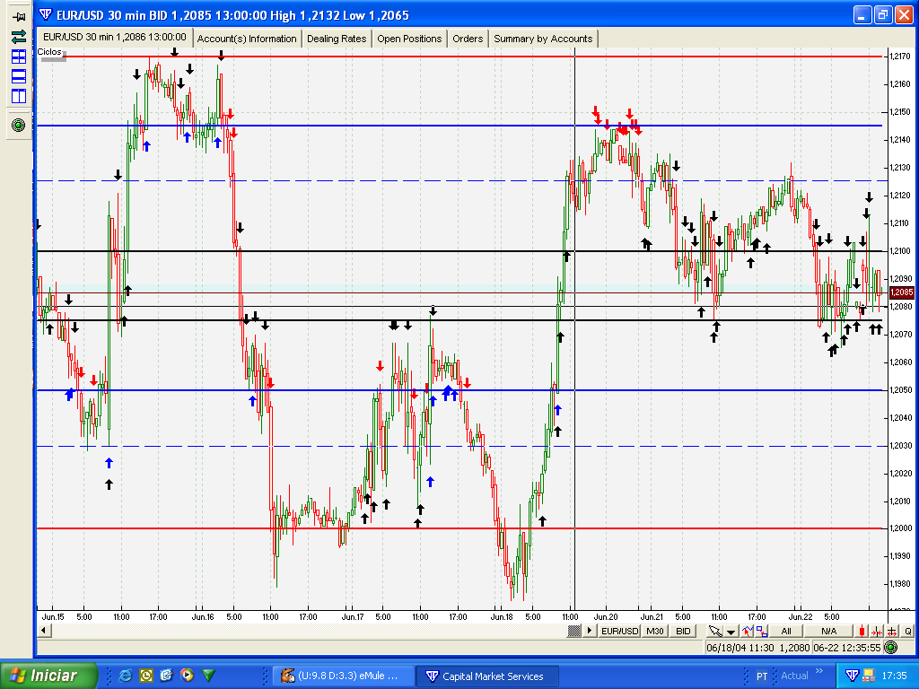The height and width of the screenshot is (689, 919).
Task: Open the cursor tool dropdown arrow
Action: tap(731, 631)
